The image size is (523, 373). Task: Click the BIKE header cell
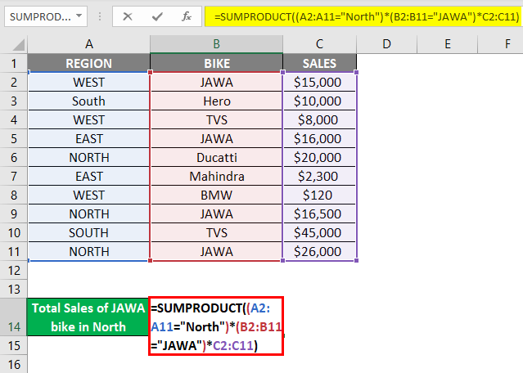coord(216,63)
